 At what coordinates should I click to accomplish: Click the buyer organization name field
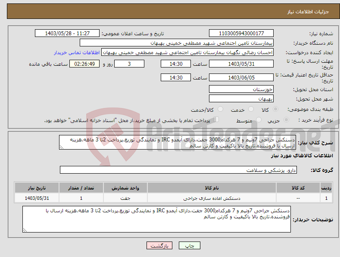[x=177, y=43]
